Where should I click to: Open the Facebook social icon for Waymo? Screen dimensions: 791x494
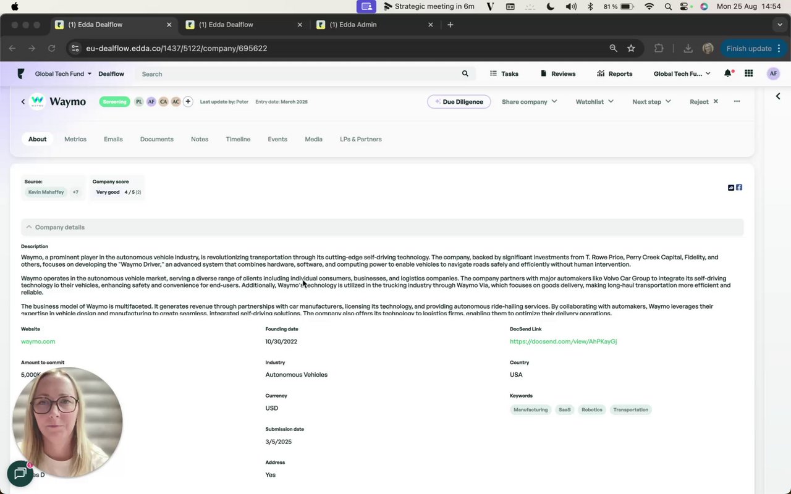coord(739,188)
